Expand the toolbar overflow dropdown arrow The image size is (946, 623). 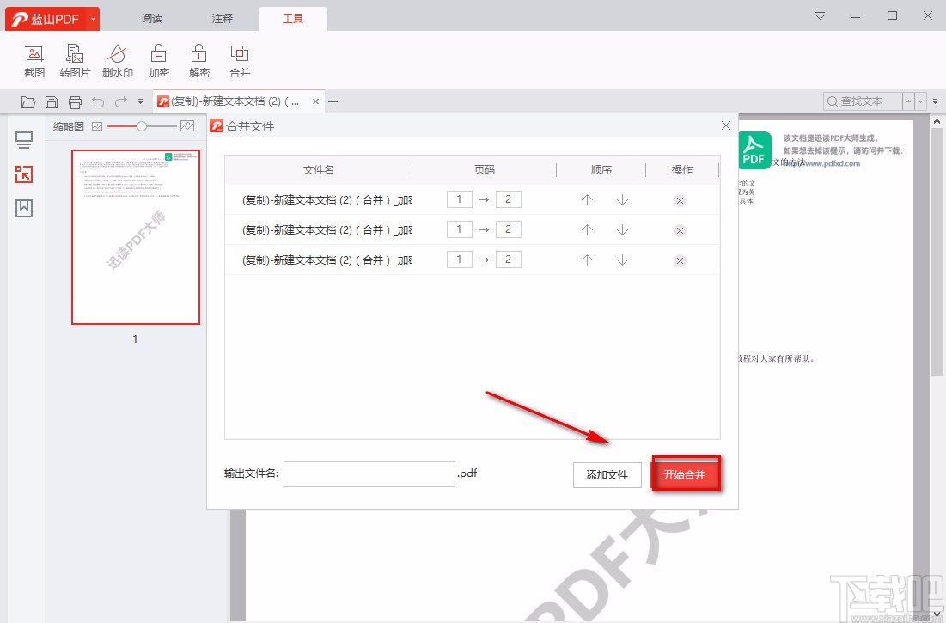(140, 101)
